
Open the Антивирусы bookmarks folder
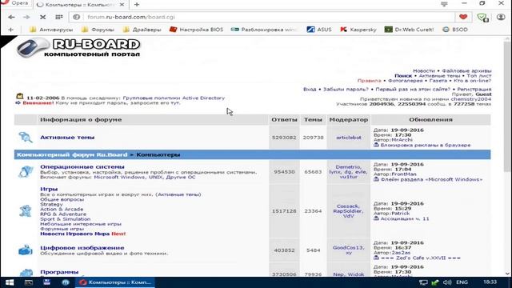51,30
